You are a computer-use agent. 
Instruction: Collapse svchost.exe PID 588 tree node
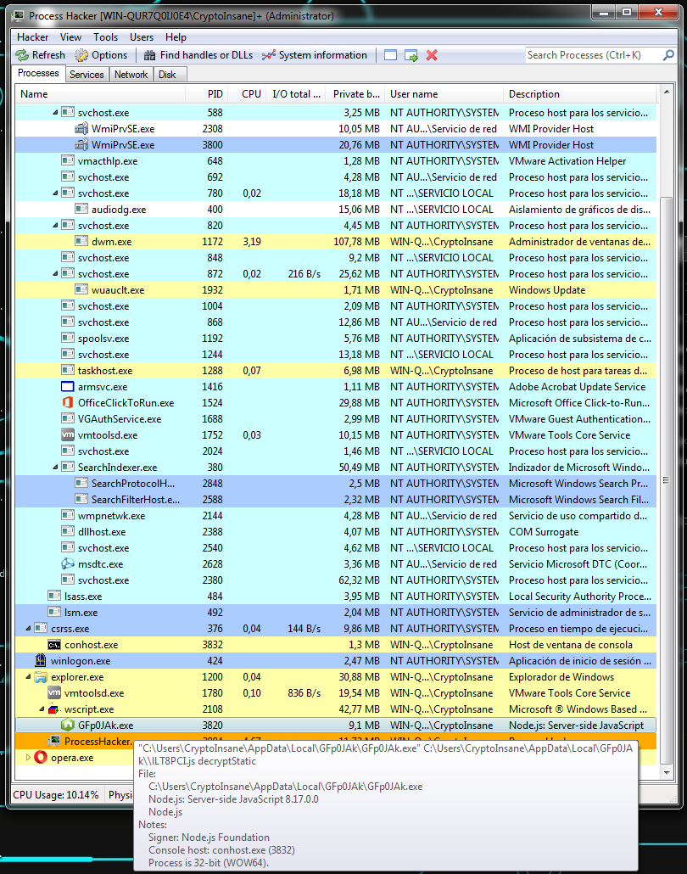(55, 113)
